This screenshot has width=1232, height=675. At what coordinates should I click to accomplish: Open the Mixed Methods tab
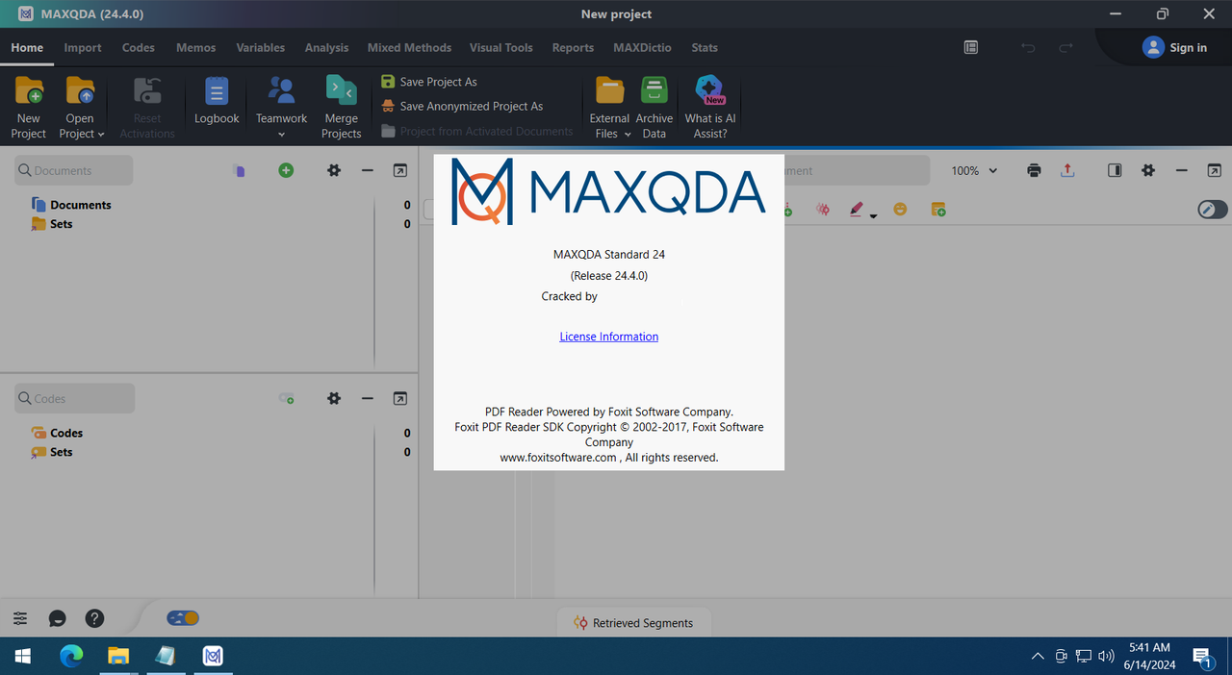click(x=409, y=47)
